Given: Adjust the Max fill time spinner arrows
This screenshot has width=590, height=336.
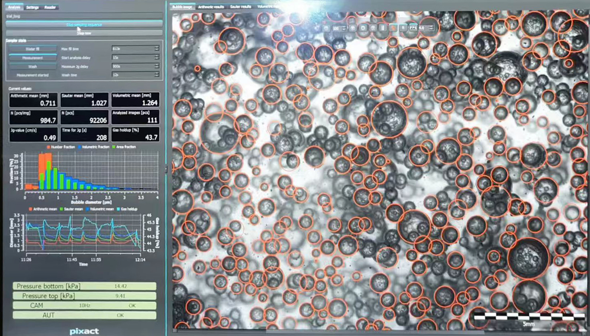Looking at the screenshot, I should point(157,48).
